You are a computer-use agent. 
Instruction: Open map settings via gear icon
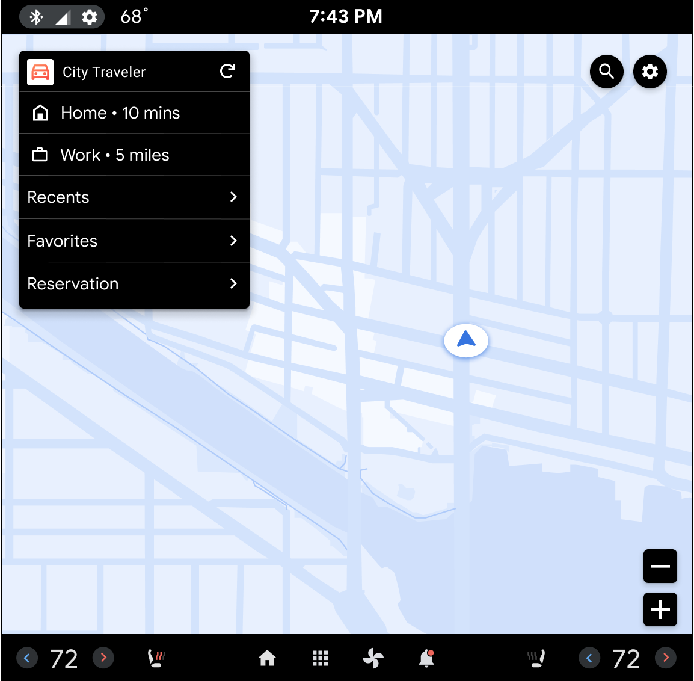point(649,72)
